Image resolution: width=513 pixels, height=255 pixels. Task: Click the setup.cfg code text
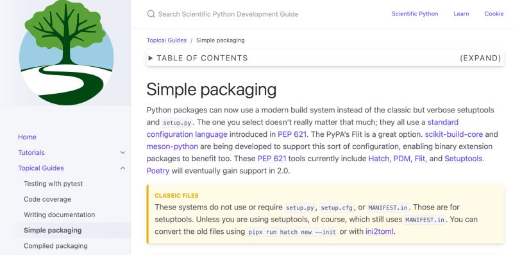coord(337,208)
